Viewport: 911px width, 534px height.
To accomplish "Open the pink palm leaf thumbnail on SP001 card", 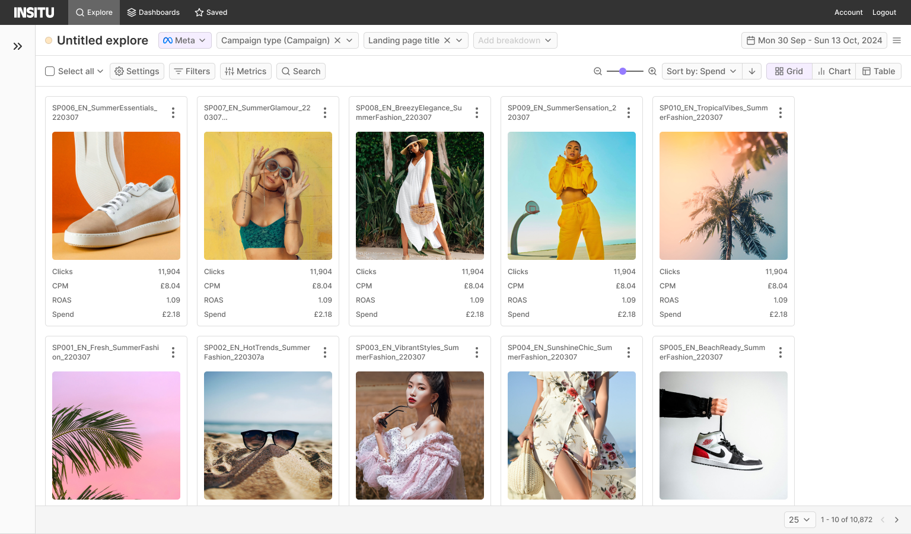I will (x=116, y=436).
